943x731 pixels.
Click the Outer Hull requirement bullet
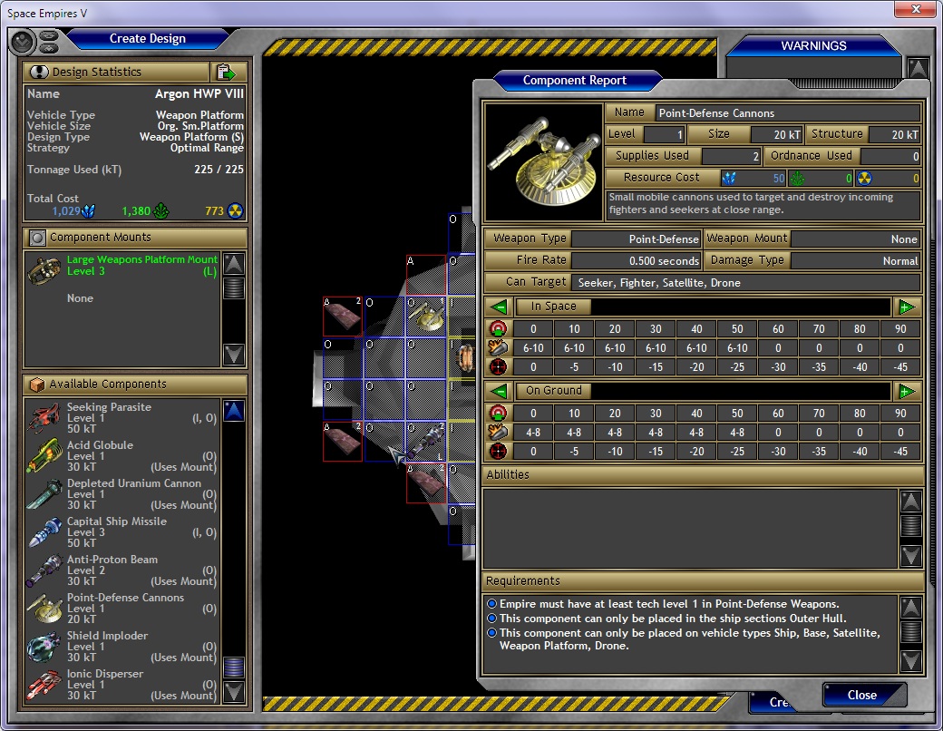[x=492, y=618]
